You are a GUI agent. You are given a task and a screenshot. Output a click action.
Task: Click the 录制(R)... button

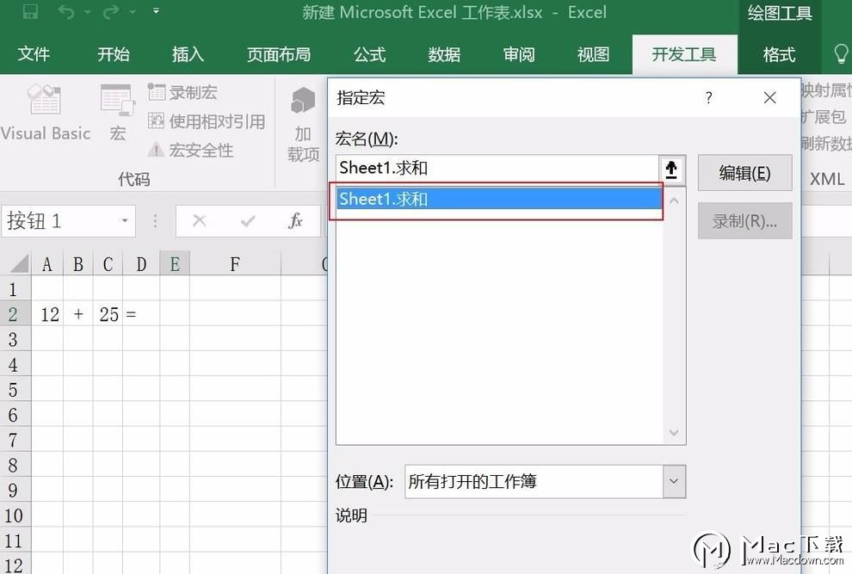pos(744,220)
